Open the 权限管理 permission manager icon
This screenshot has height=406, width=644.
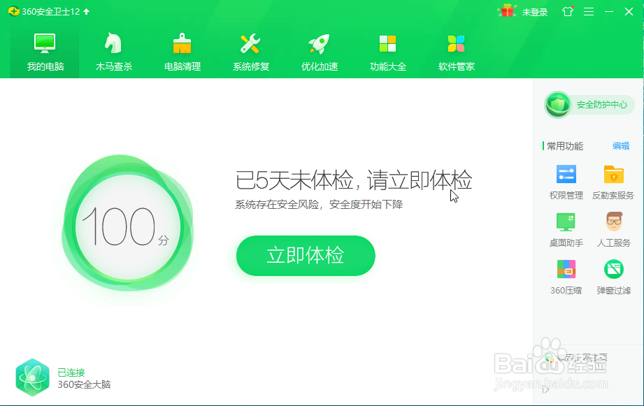565,180
